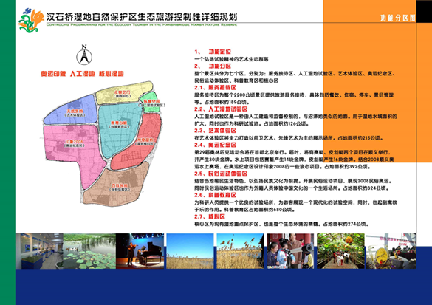Click the red 奥运印象 人工湿地 核心湿地 slogan
The width and height of the screenshot is (432, 305).
83,74
